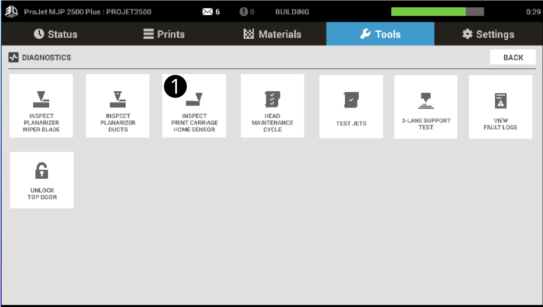The height and width of the screenshot is (307, 543).
Task: Click the BACK button
Action: click(x=513, y=57)
